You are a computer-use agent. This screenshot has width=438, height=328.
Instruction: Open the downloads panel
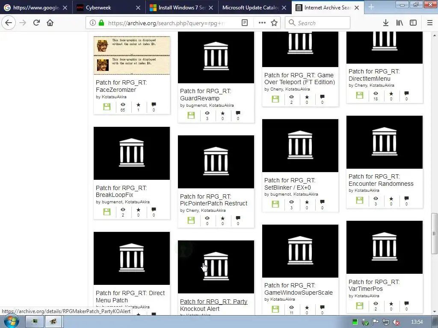point(386,23)
